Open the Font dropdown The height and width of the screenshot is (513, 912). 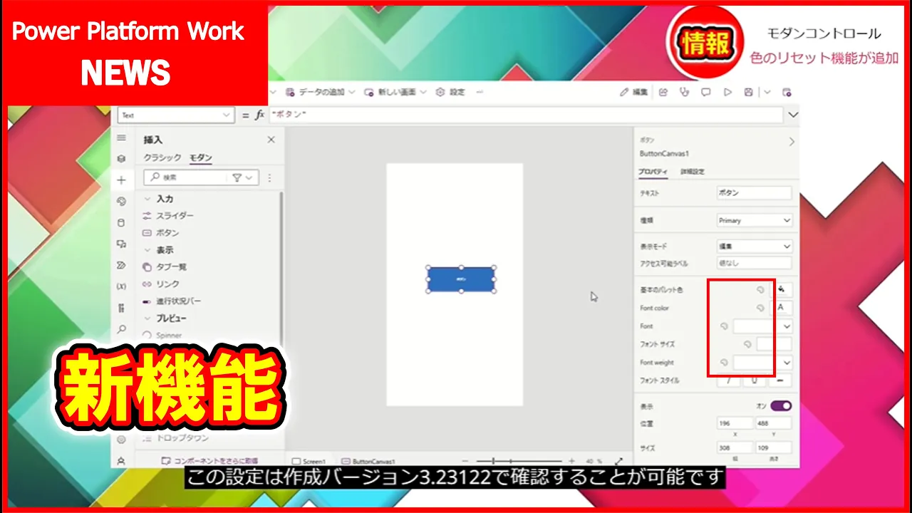tap(762, 326)
